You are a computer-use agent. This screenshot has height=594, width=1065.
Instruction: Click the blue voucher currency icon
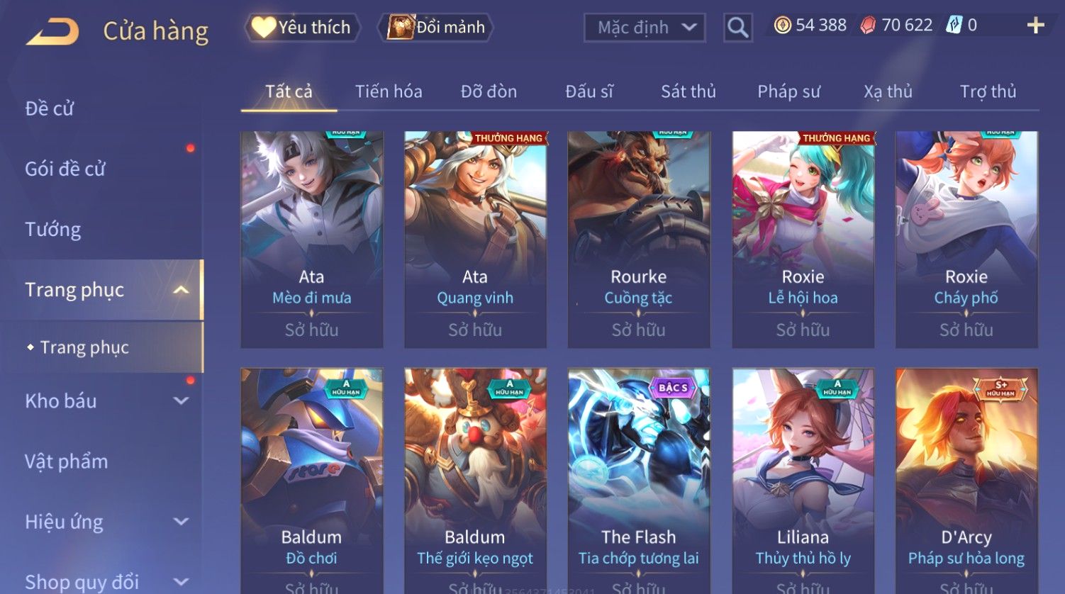click(x=954, y=26)
